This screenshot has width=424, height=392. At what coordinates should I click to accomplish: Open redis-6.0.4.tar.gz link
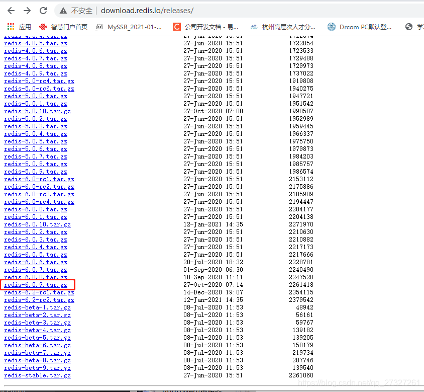click(x=36, y=248)
